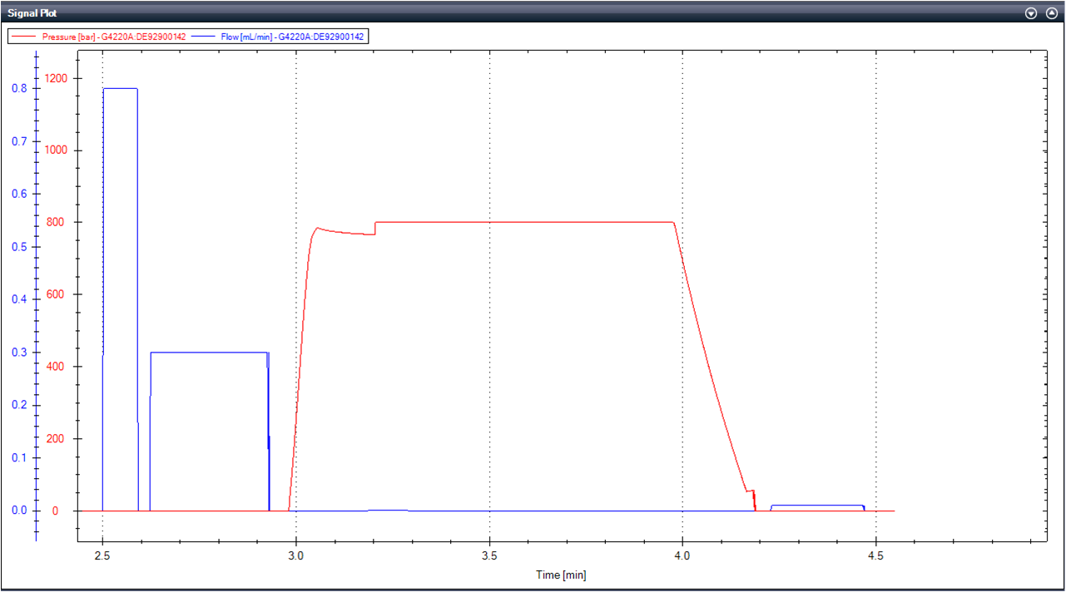Click the Time [min] axis label
1066x592 pixels.
560,575
